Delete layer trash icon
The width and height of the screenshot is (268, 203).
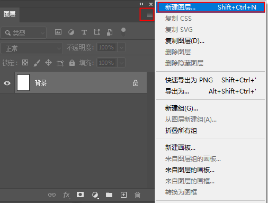(x=137, y=195)
